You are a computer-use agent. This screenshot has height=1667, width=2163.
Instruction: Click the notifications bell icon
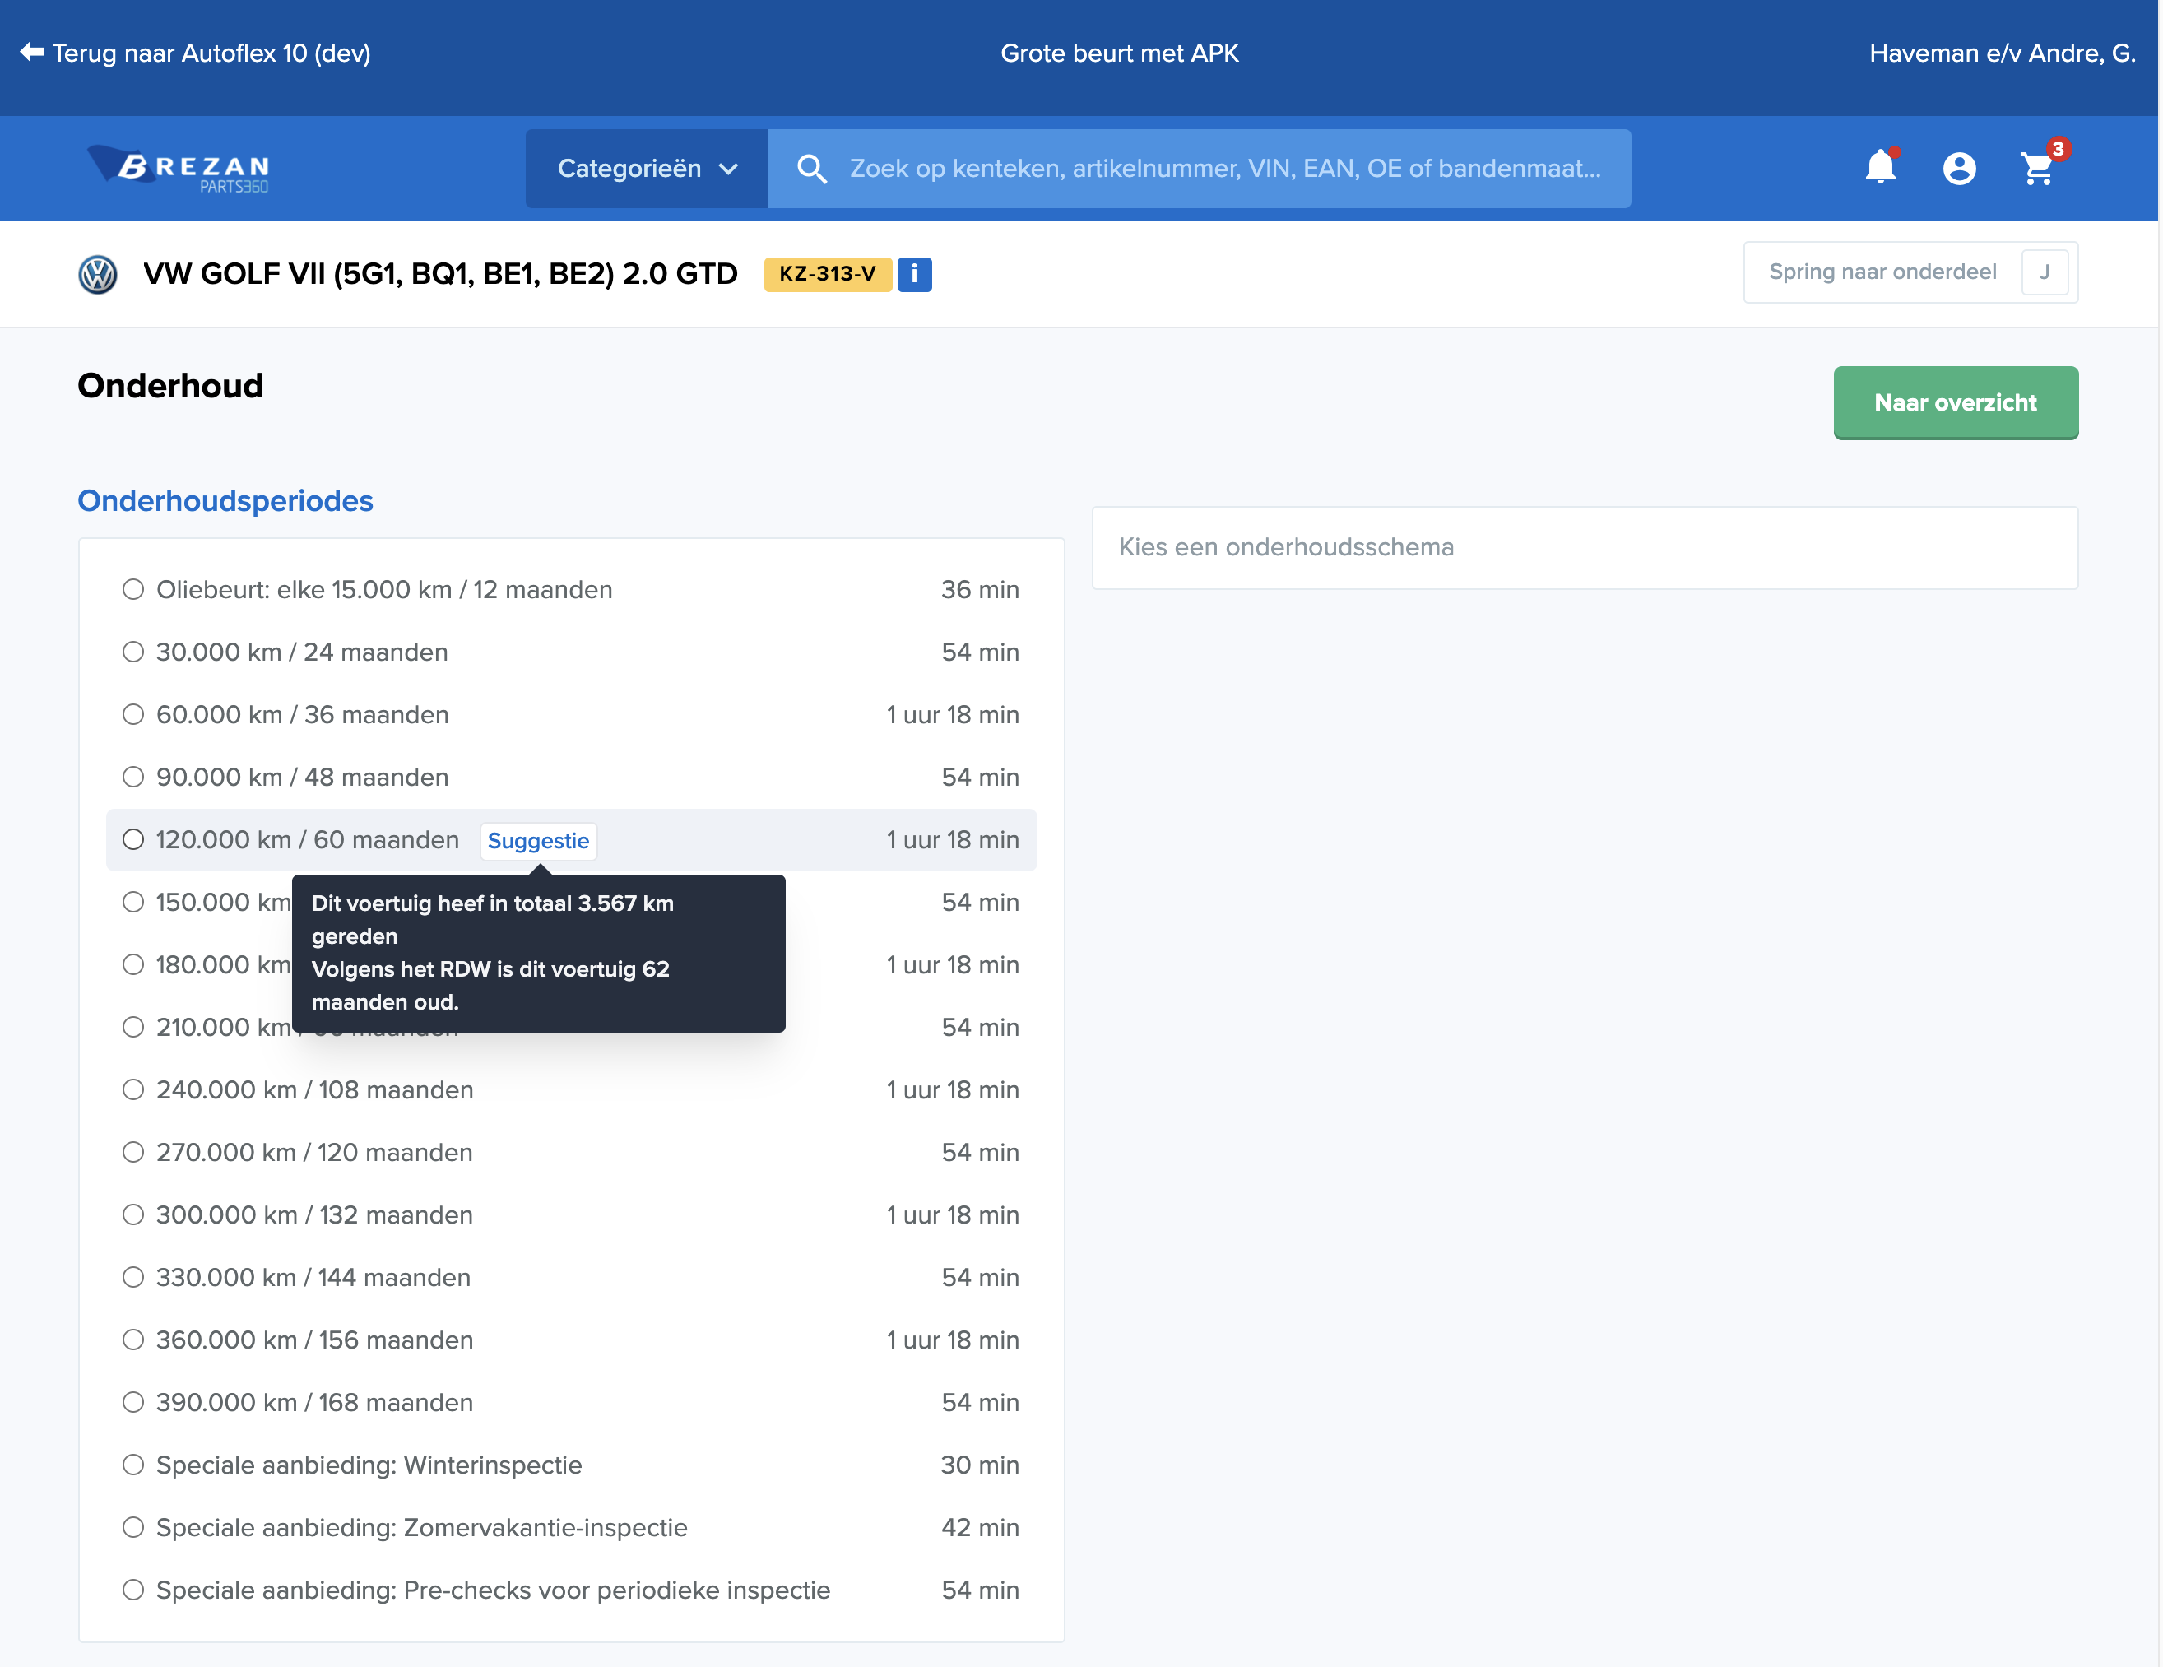[x=1880, y=167]
